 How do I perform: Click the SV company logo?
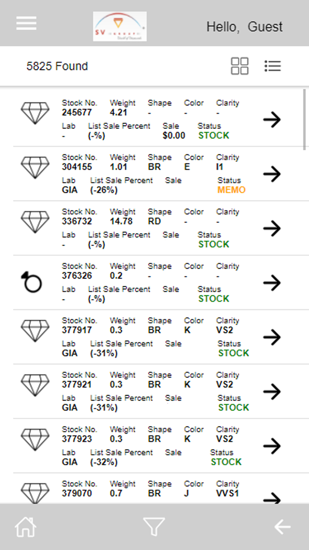120,26
